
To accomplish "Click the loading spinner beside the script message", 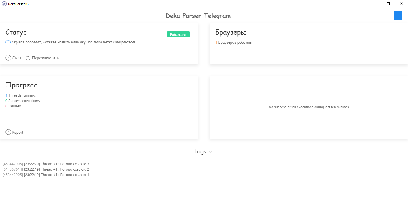I will point(8,42).
